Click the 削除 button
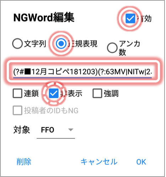The image size is (166, 177). (x=24, y=162)
